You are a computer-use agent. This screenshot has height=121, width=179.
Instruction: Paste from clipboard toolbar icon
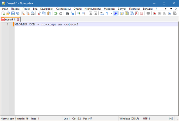49,13
